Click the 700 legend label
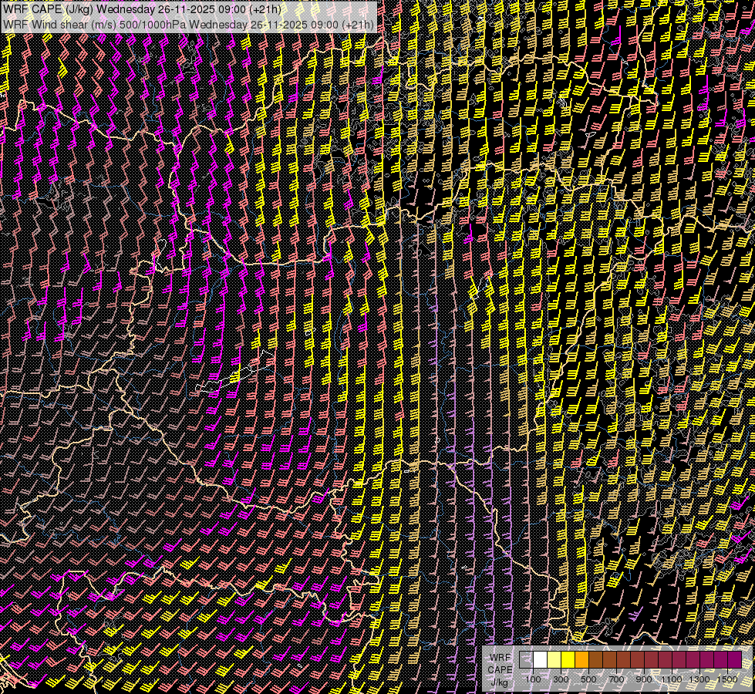The image size is (755, 694). (616, 679)
